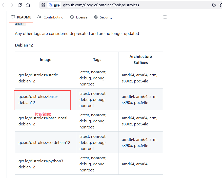The width and height of the screenshot is (222, 178).
Task: Click tags cell in cc-debian12 row
Action: pyautogui.click(x=97, y=142)
